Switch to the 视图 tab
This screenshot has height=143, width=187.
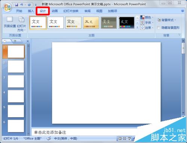pos(99,11)
